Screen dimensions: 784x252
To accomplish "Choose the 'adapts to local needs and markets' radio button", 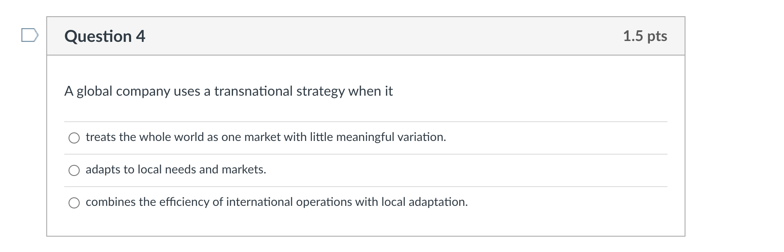I will pyautogui.click(x=74, y=170).
